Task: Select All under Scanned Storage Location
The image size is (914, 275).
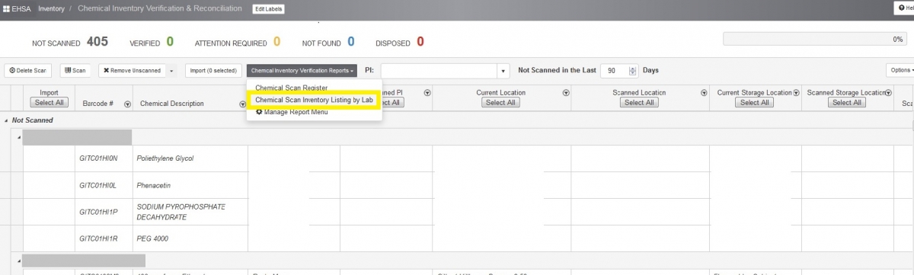Action: point(846,103)
